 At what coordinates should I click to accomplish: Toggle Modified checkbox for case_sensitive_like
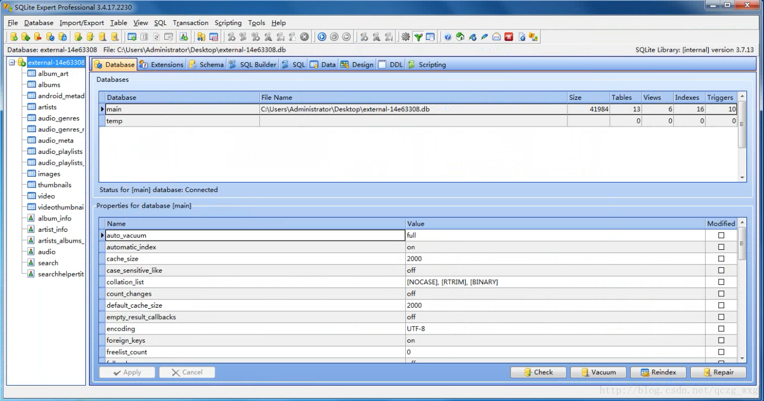pyautogui.click(x=721, y=270)
